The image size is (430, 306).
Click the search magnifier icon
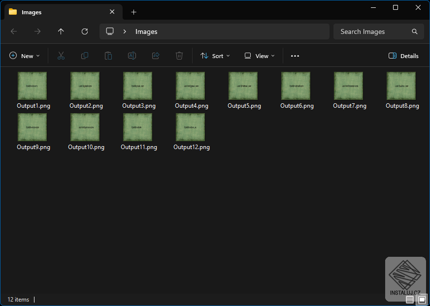point(414,31)
